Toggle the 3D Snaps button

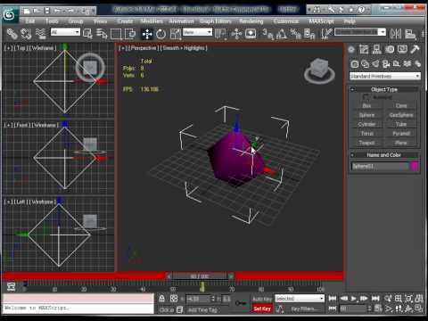(267, 34)
